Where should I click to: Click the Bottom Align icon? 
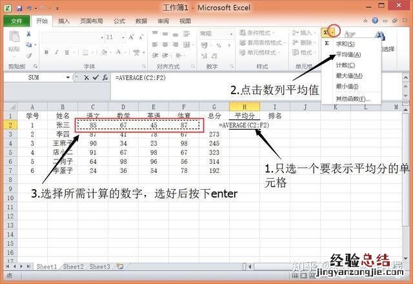pos(176,34)
